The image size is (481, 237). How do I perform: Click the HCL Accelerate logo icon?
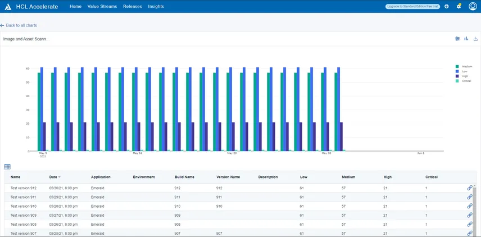click(x=8, y=7)
